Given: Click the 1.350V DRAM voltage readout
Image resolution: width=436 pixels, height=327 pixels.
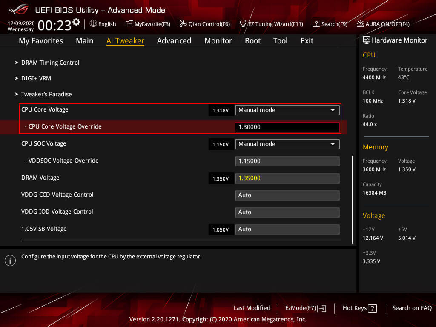Looking at the screenshot, I should point(221,178).
